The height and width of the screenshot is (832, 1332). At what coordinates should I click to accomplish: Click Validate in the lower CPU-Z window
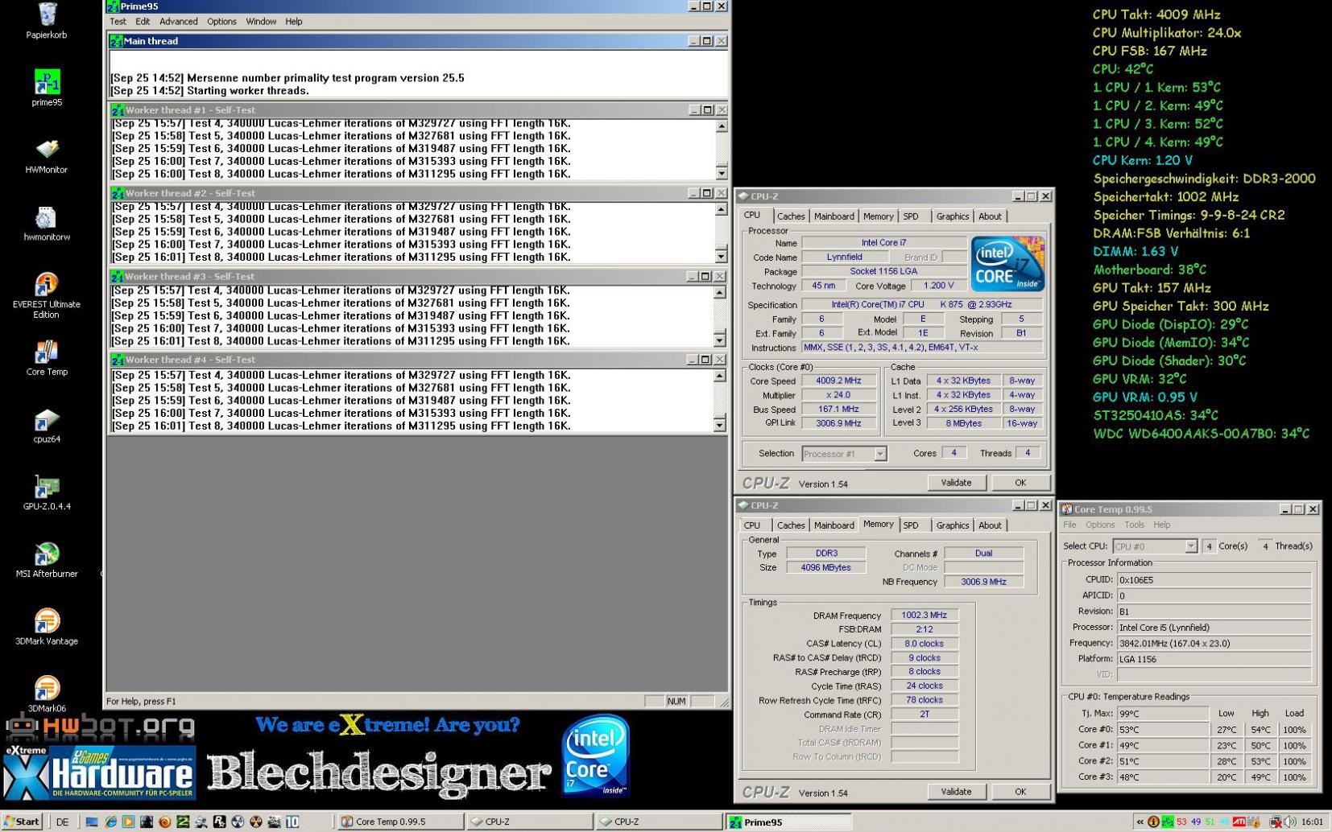click(x=956, y=792)
